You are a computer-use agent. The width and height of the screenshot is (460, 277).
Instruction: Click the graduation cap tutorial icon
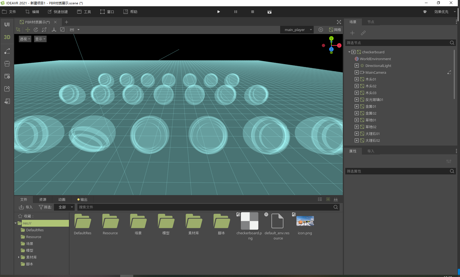[x=425, y=12]
